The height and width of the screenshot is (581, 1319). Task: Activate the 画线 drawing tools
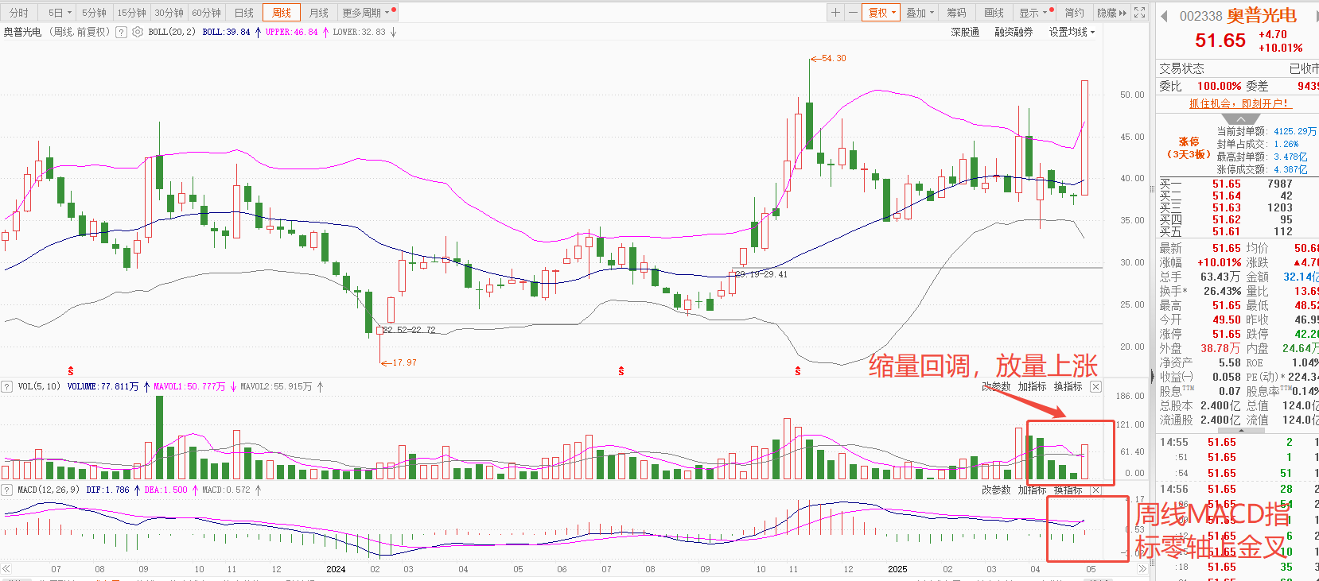tap(994, 13)
